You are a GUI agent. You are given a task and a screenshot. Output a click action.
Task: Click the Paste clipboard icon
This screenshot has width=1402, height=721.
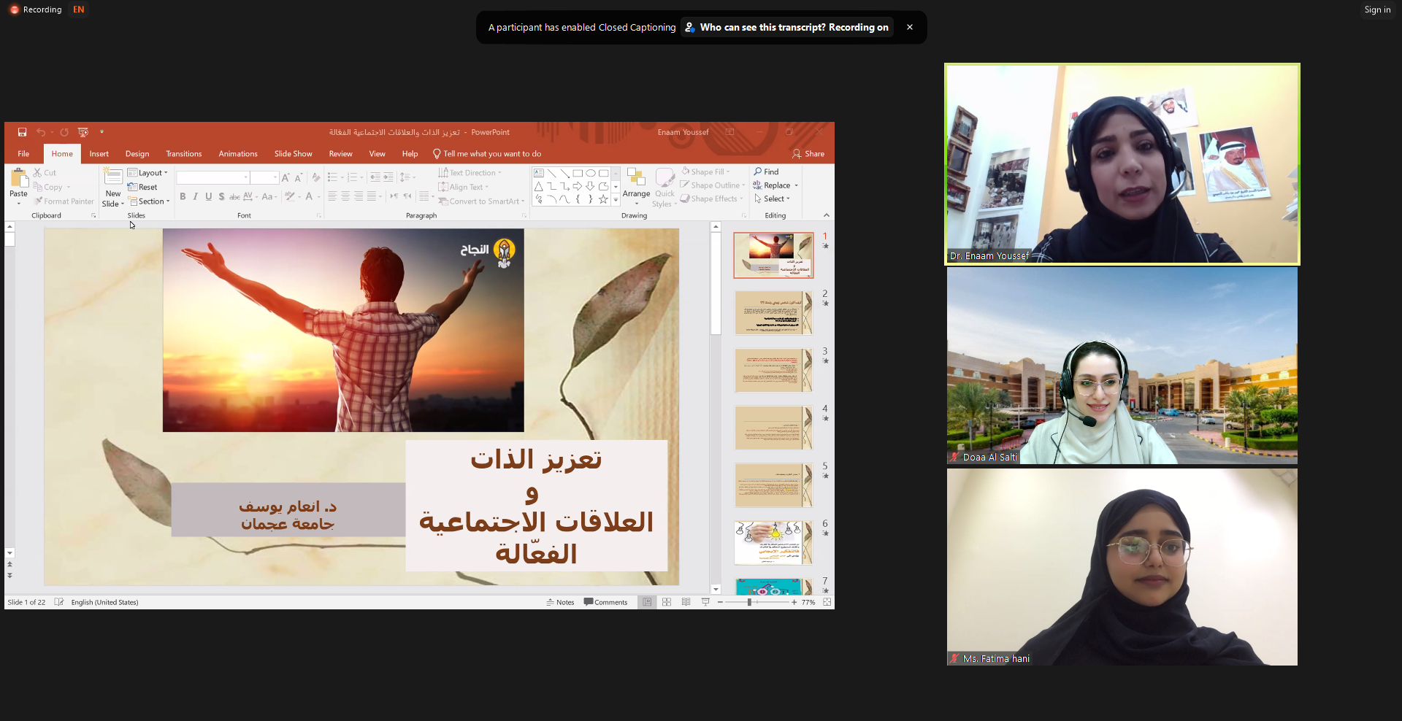[18, 179]
